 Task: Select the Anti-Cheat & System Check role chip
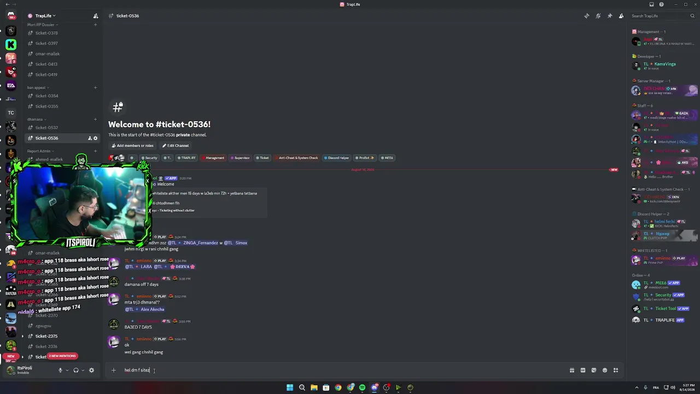coord(296,158)
